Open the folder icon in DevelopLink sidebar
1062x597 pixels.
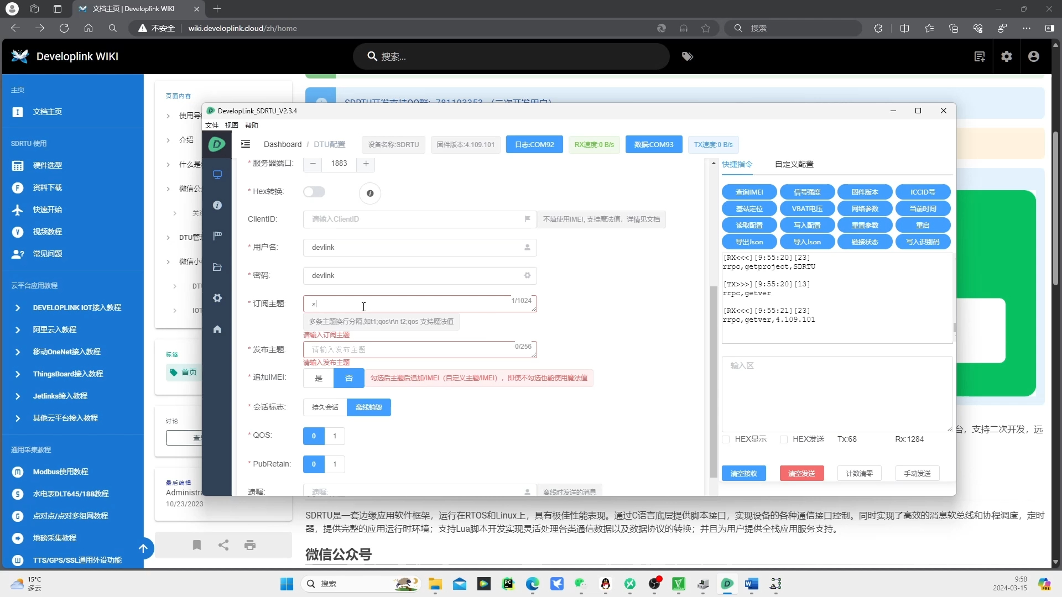tap(217, 267)
